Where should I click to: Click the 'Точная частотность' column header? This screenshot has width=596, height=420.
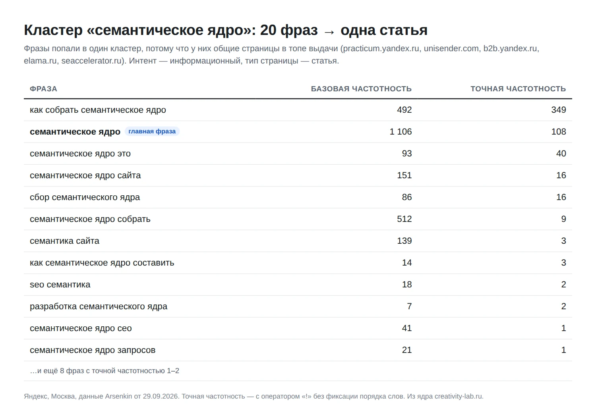click(x=518, y=89)
